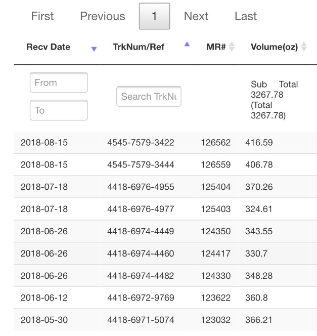Jump to the Last page
The image size is (317, 336).
pyautogui.click(x=246, y=16)
